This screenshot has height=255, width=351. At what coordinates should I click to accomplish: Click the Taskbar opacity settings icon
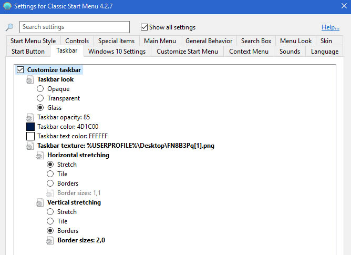click(30, 118)
